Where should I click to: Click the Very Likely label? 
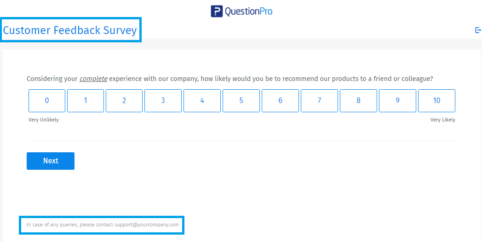[x=442, y=120]
